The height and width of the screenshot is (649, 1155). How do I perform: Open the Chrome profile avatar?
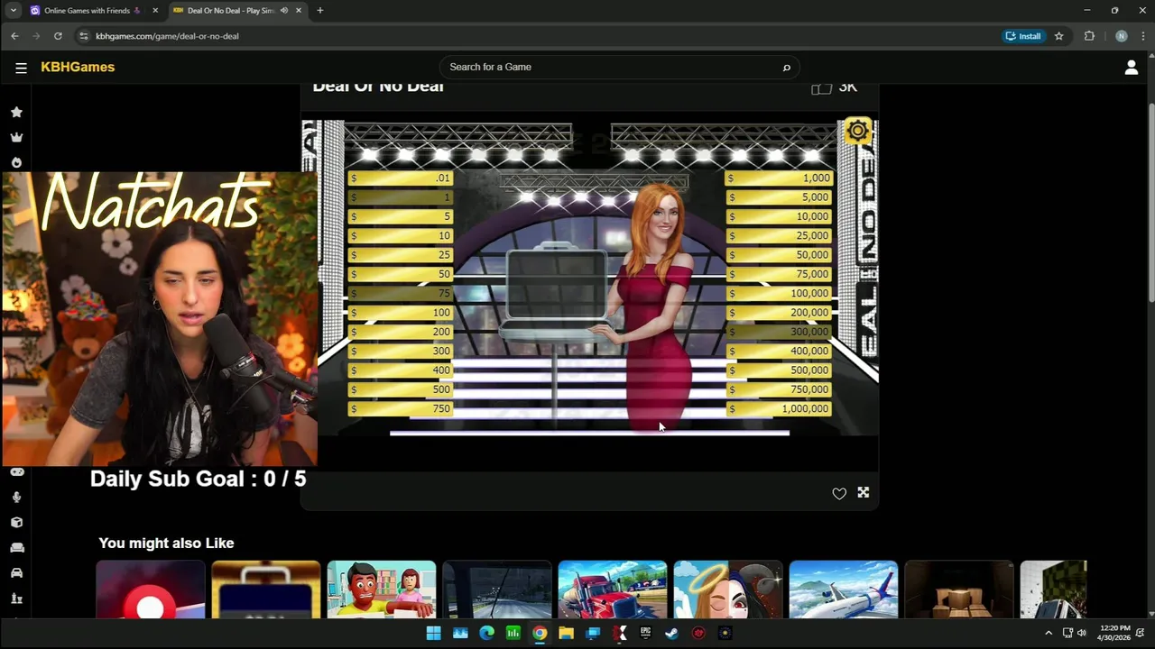tap(1121, 36)
